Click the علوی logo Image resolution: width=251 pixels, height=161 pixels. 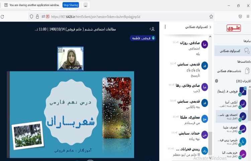234,28
